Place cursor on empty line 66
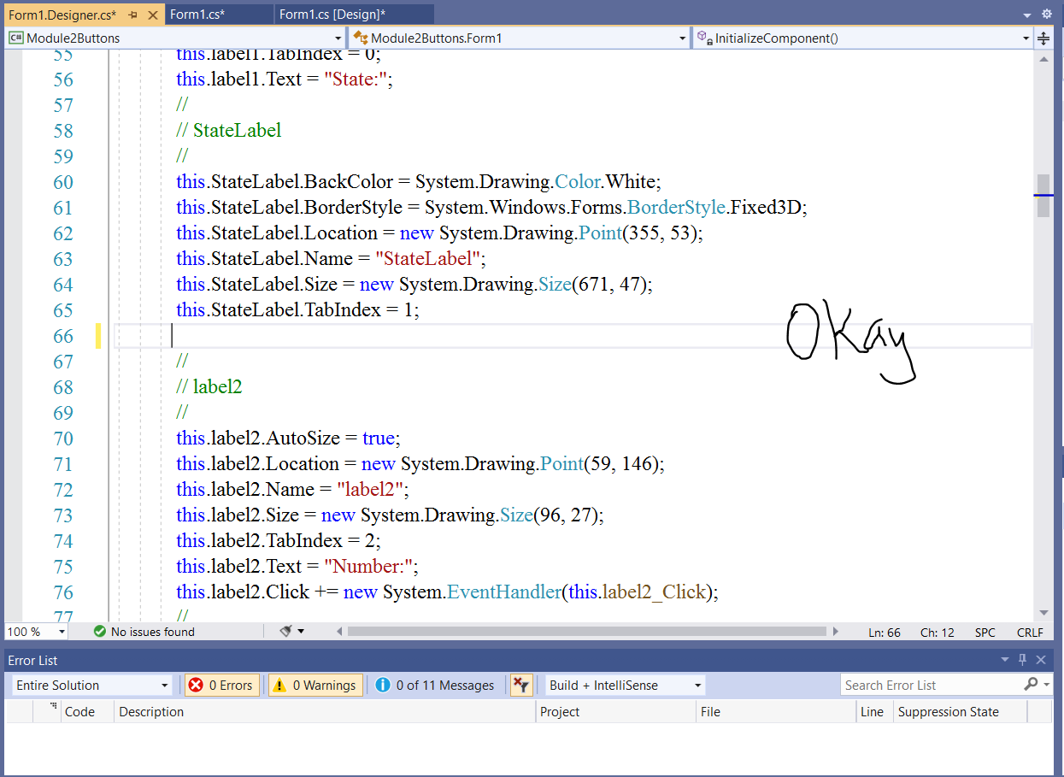This screenshot has height=777, width=1064. tap(573, 336)
